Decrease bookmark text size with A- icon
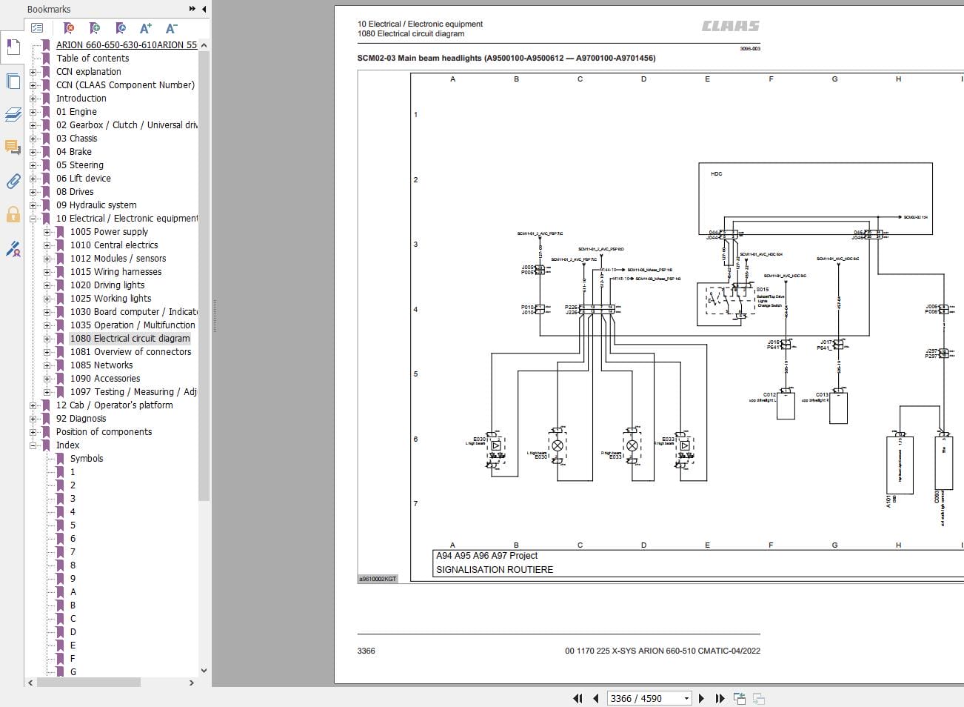 coord(171,28)
